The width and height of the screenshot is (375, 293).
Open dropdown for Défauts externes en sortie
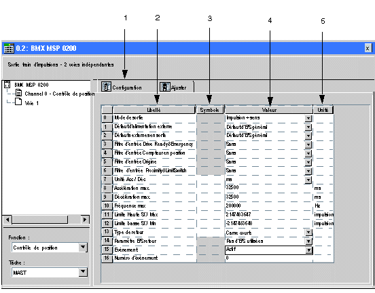[x=308, y=136]
